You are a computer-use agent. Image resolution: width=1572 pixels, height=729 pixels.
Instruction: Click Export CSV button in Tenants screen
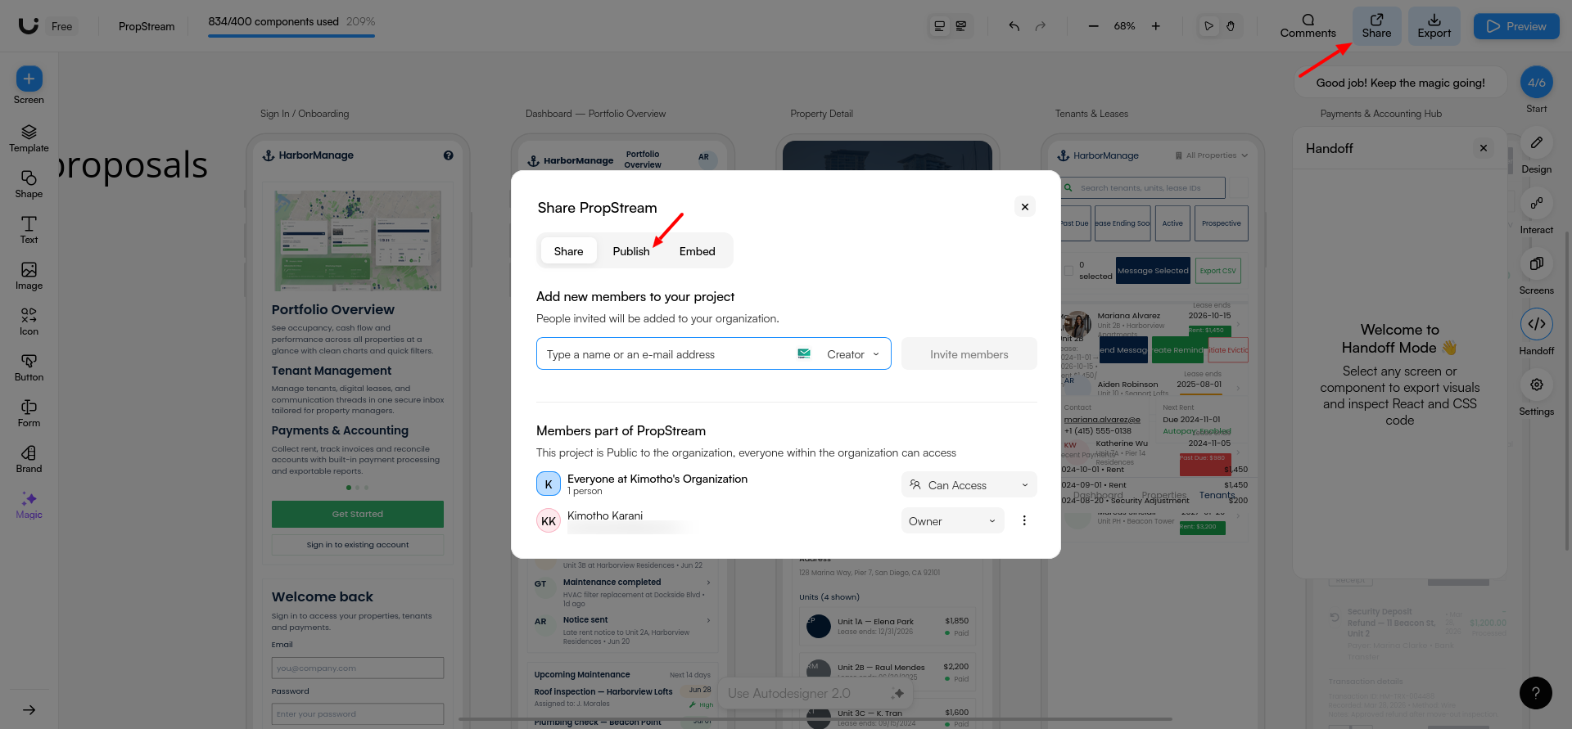(1217, 271)
